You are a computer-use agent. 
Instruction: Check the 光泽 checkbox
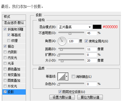5,63
